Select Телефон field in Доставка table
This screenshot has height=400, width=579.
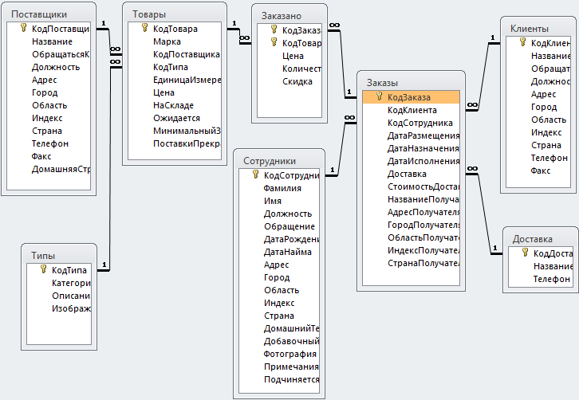click(x=541, y=280)
